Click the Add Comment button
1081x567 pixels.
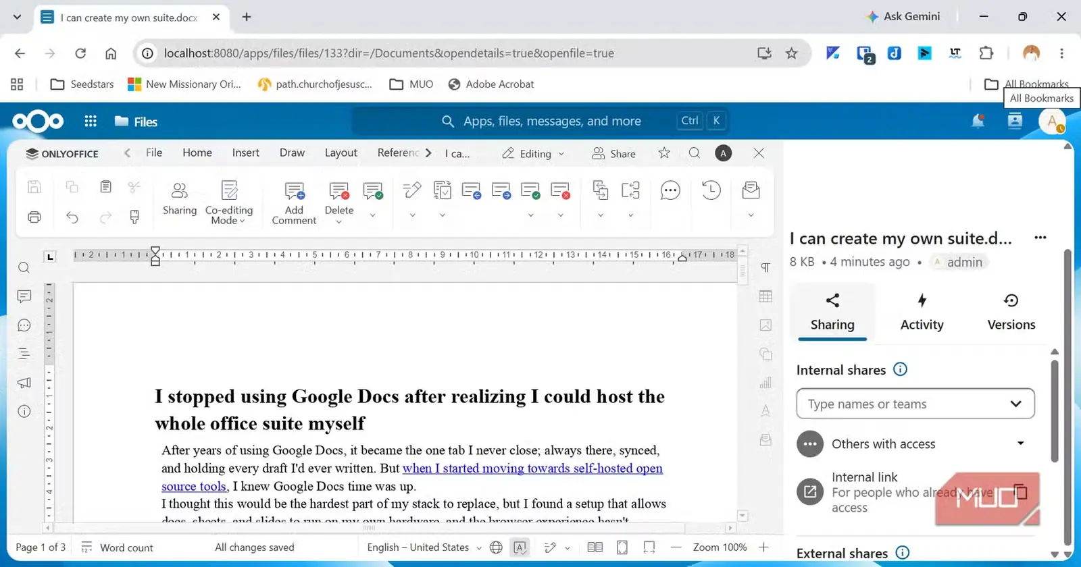coord(294,203)
